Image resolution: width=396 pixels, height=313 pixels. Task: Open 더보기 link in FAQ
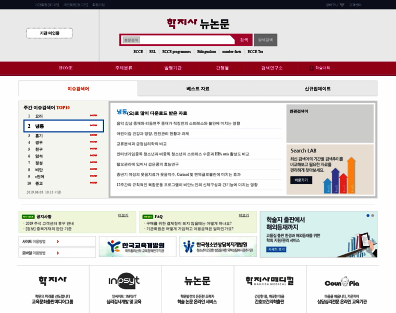pyautogui.click(x=244, y=215)
